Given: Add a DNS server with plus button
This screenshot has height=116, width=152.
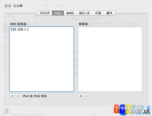Looking at the screenshot, I should [12, 96].
